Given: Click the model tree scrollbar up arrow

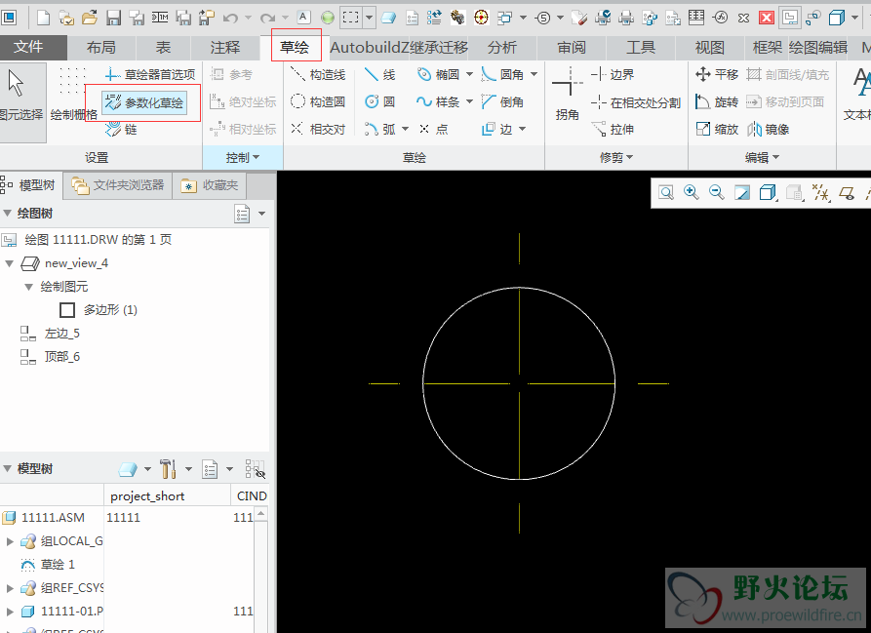Looking at the screenshot, I should (x=260, y=515).
